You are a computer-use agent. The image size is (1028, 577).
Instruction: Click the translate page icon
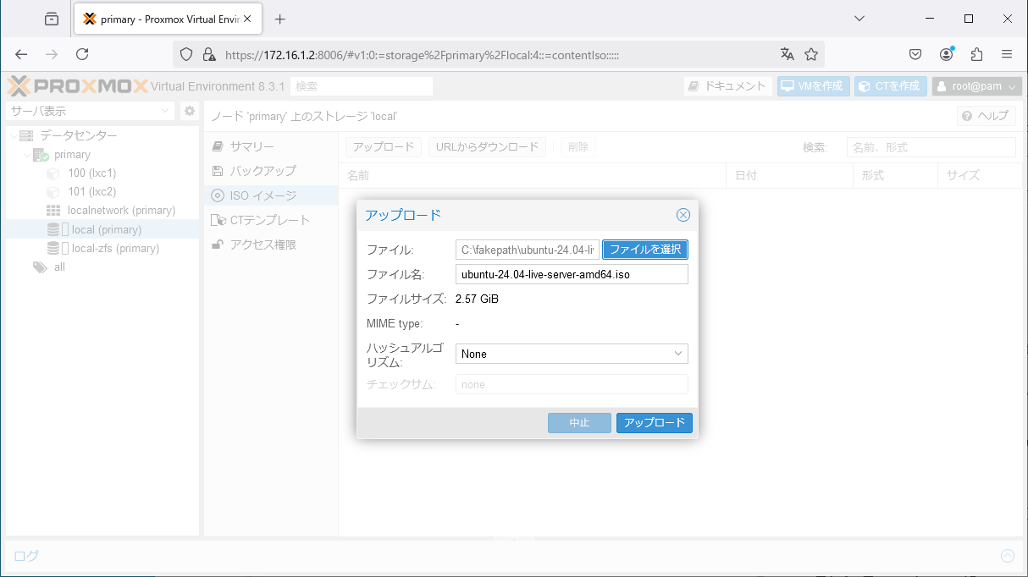pyautogui.click(x=788, y=54)
